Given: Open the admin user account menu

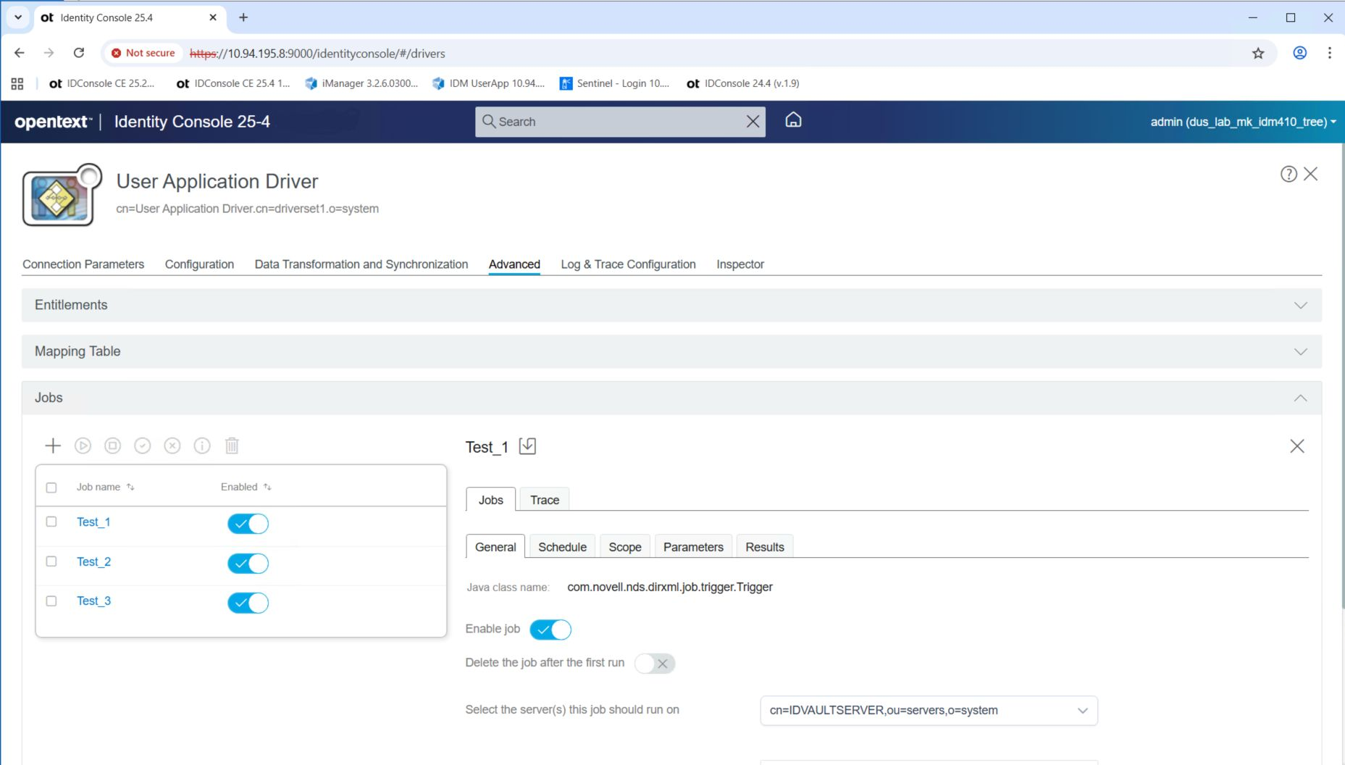Looking at the screenshot, I should click(1243, 122).
